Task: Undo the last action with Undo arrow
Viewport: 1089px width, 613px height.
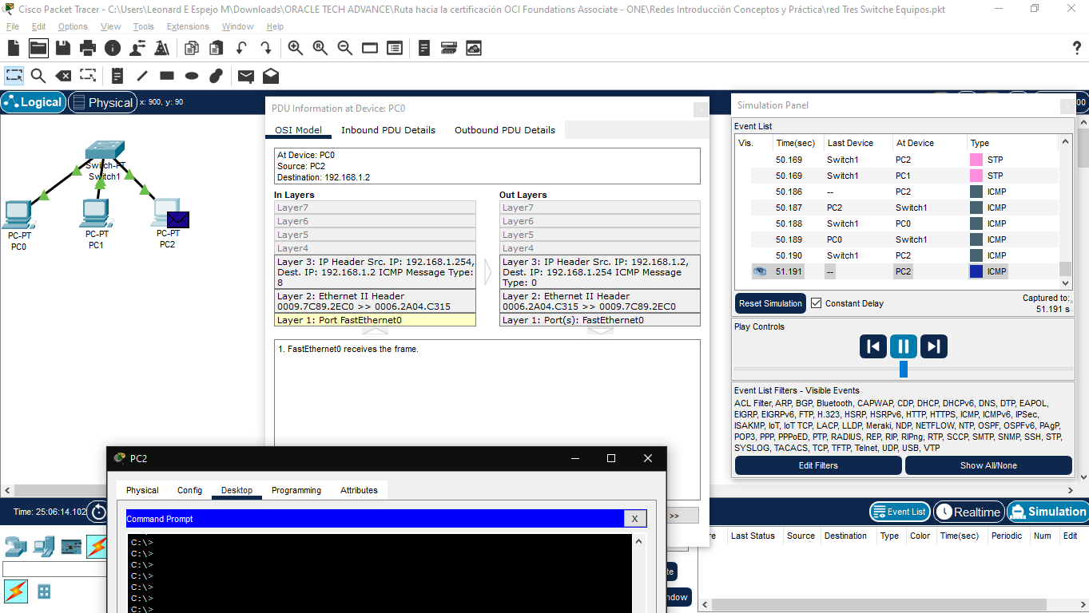Action: (x=241, y=48)
